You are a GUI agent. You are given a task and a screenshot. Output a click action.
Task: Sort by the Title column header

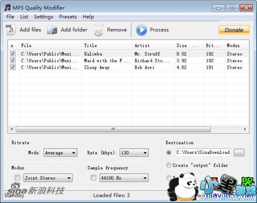pos(107,45)
